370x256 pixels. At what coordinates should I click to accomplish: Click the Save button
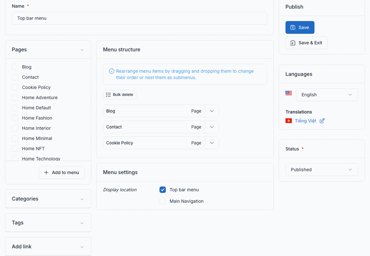(300, 27)
